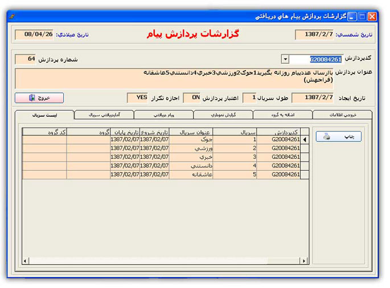Maximize the report window

(x=362, y=17)
